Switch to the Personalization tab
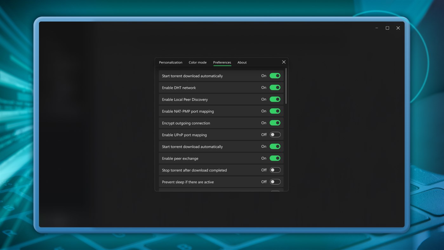The width and height of the screenshot is (444, 250). point(170,62)
